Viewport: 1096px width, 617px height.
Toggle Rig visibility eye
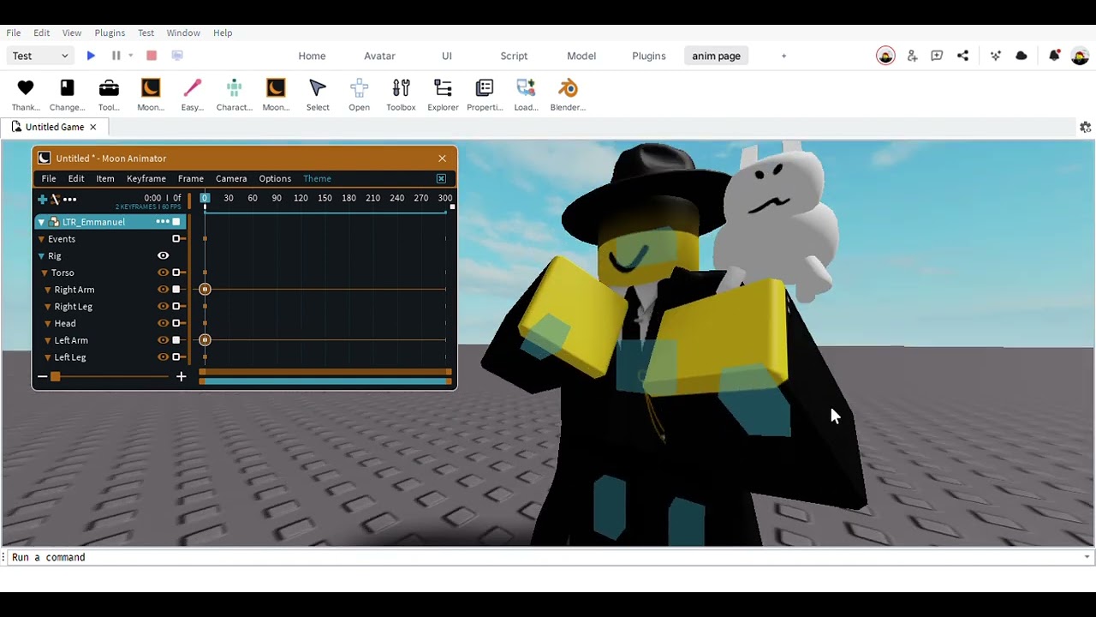tap(163, 255)
